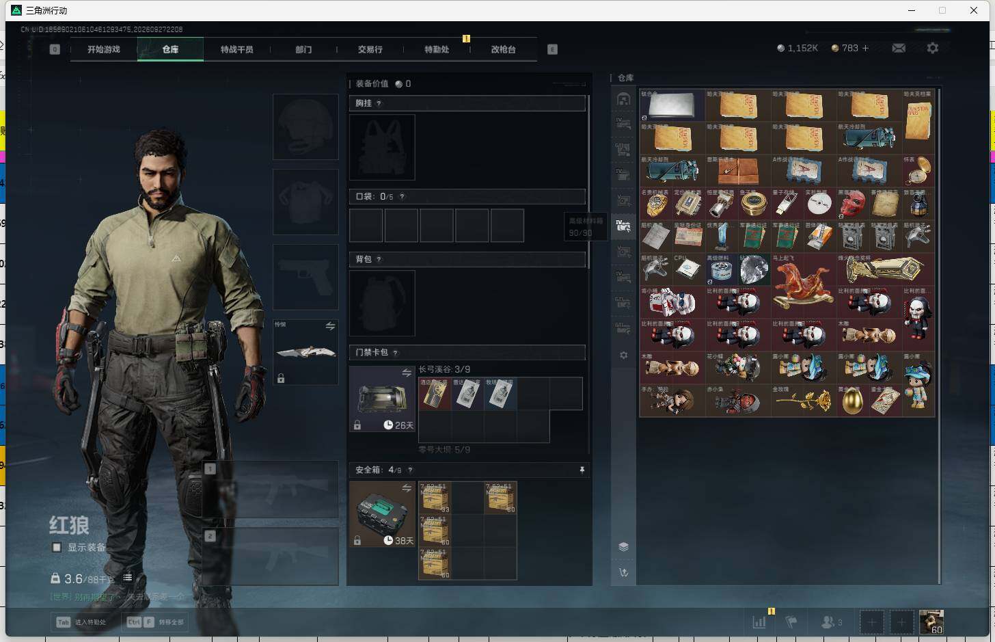Click the bottom-most sidebar icon under layers

(623, 572)
